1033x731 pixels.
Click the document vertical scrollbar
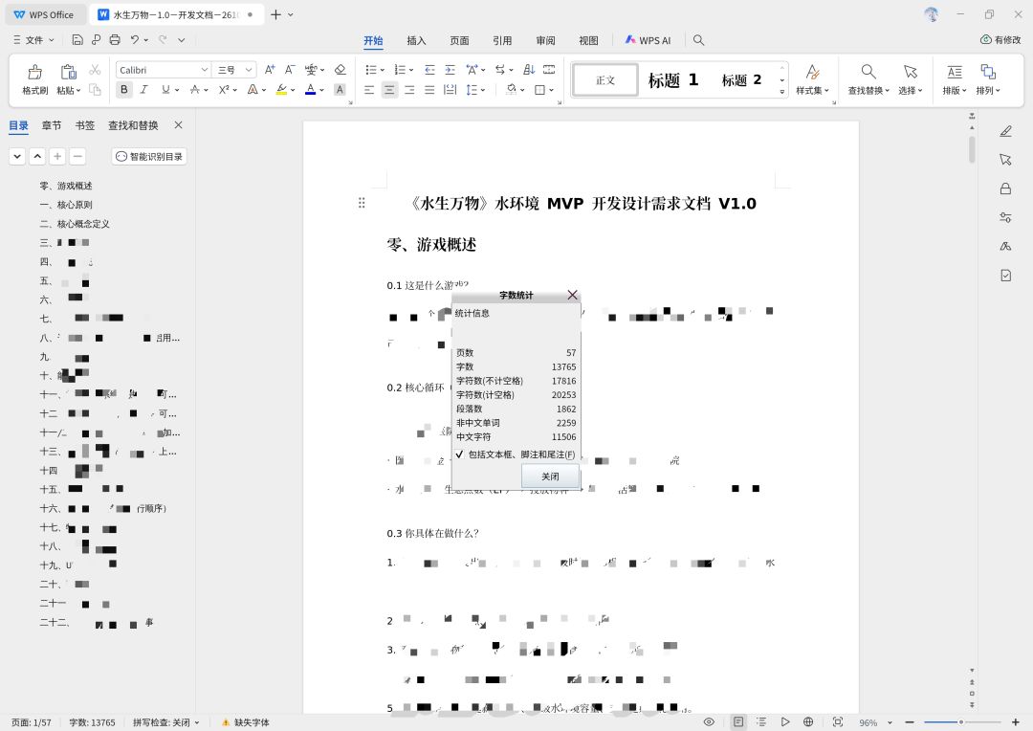(972, 149)
